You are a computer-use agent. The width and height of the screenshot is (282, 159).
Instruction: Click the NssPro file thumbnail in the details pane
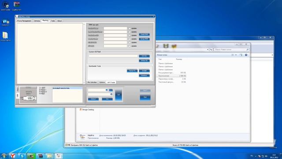point(82,137)
